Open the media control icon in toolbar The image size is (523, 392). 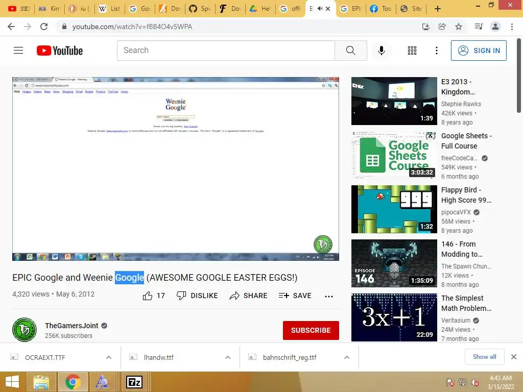479,27
